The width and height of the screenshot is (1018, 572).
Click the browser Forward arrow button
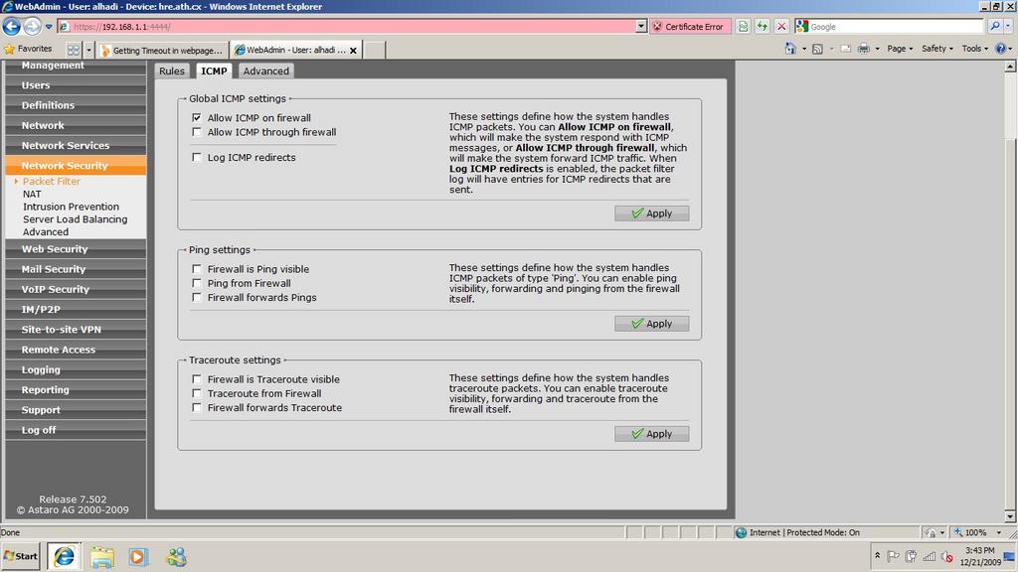(x=32, y=27)
